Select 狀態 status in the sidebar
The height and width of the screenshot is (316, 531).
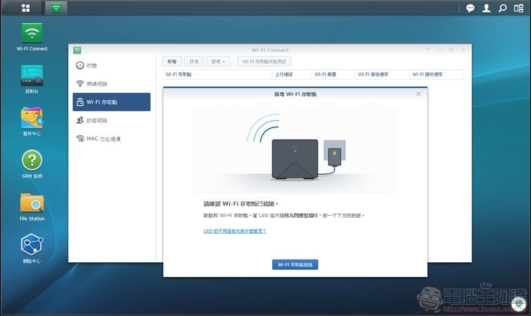point(112,65)
